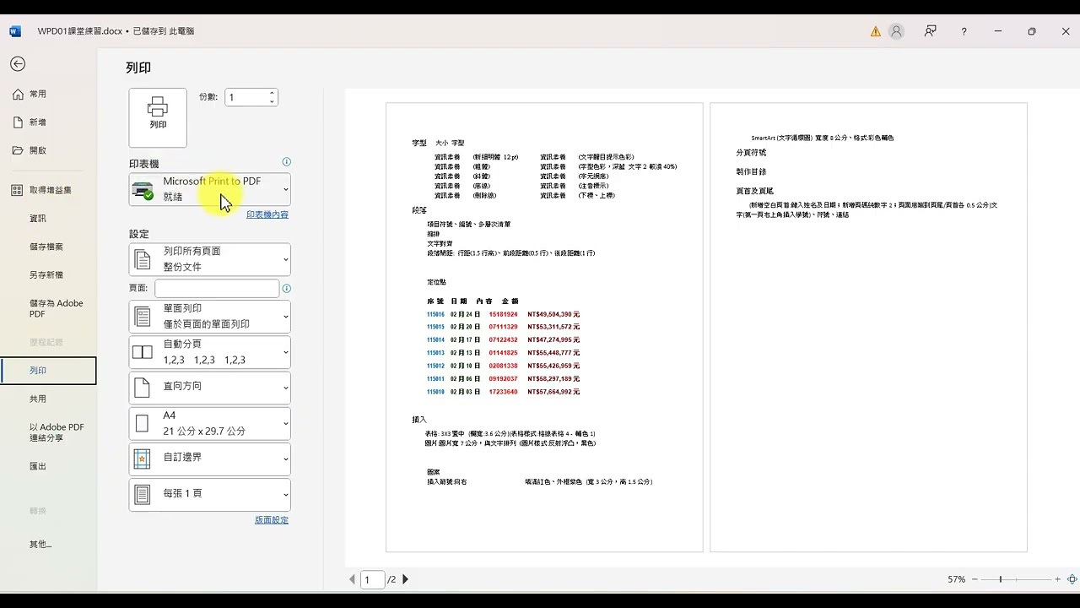1080x608 pixels.
Task: Click the warning triangle icon in title bar
Action: pos(875,31)
